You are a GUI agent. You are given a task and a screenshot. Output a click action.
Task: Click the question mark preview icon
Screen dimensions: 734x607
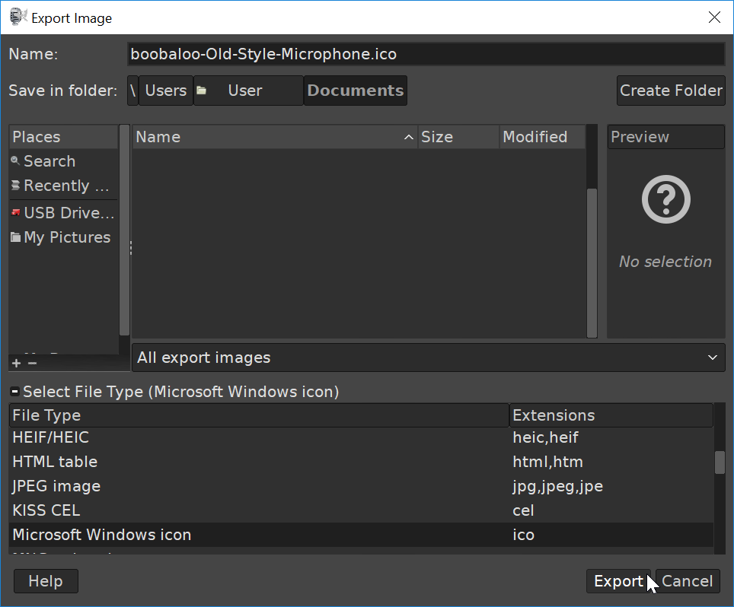pos(665,201)
